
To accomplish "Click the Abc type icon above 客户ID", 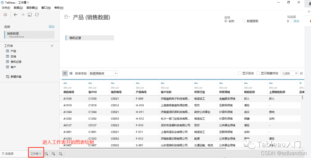I will click(x=90, y=83).
